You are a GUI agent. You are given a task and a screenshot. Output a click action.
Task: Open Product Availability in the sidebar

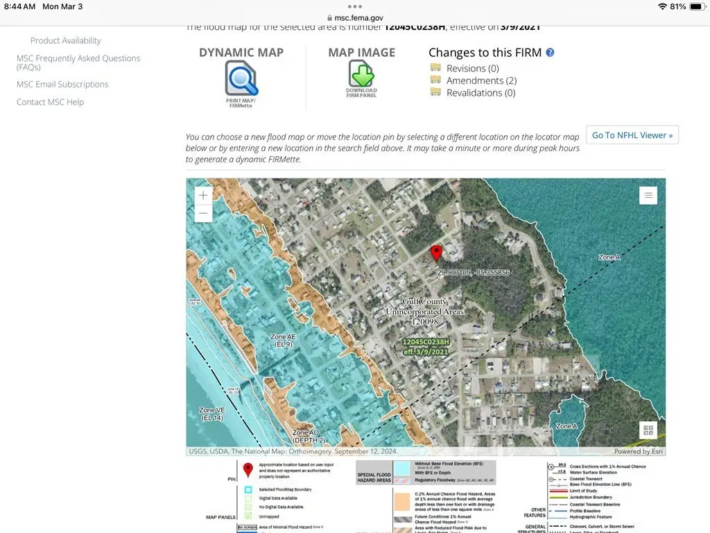(65, 40)
